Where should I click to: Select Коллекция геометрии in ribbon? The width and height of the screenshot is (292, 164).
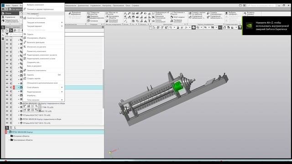(112, 21)
